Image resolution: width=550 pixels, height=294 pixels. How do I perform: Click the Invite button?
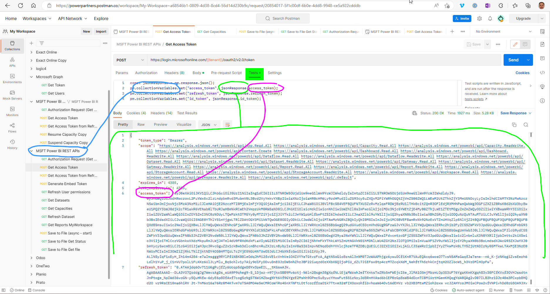click(x=462, y=19)
